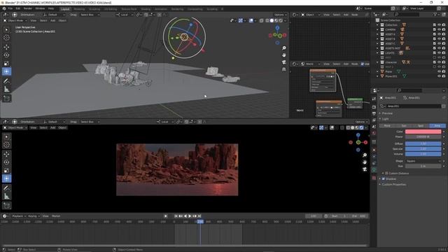The width and height of the screenshot is (448, 252).
Task: Open the Window menu
Action: click(40, 8)
